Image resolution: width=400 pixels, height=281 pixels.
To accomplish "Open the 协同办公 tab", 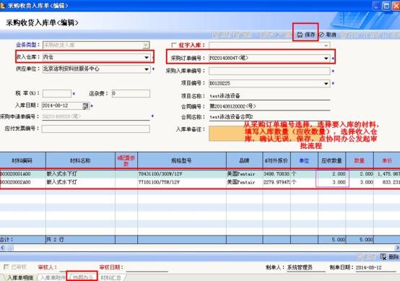I will pos(82,277).
